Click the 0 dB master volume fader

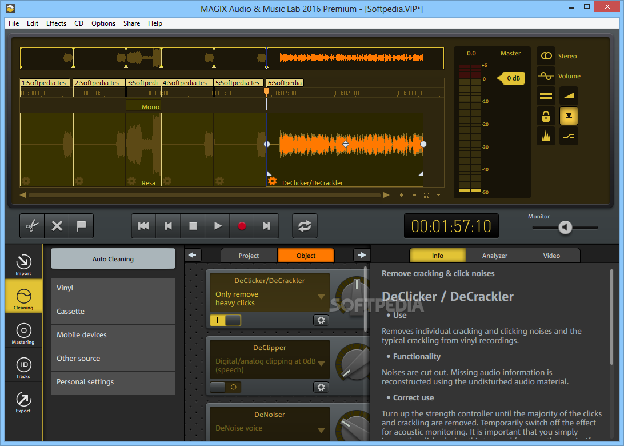511,78
